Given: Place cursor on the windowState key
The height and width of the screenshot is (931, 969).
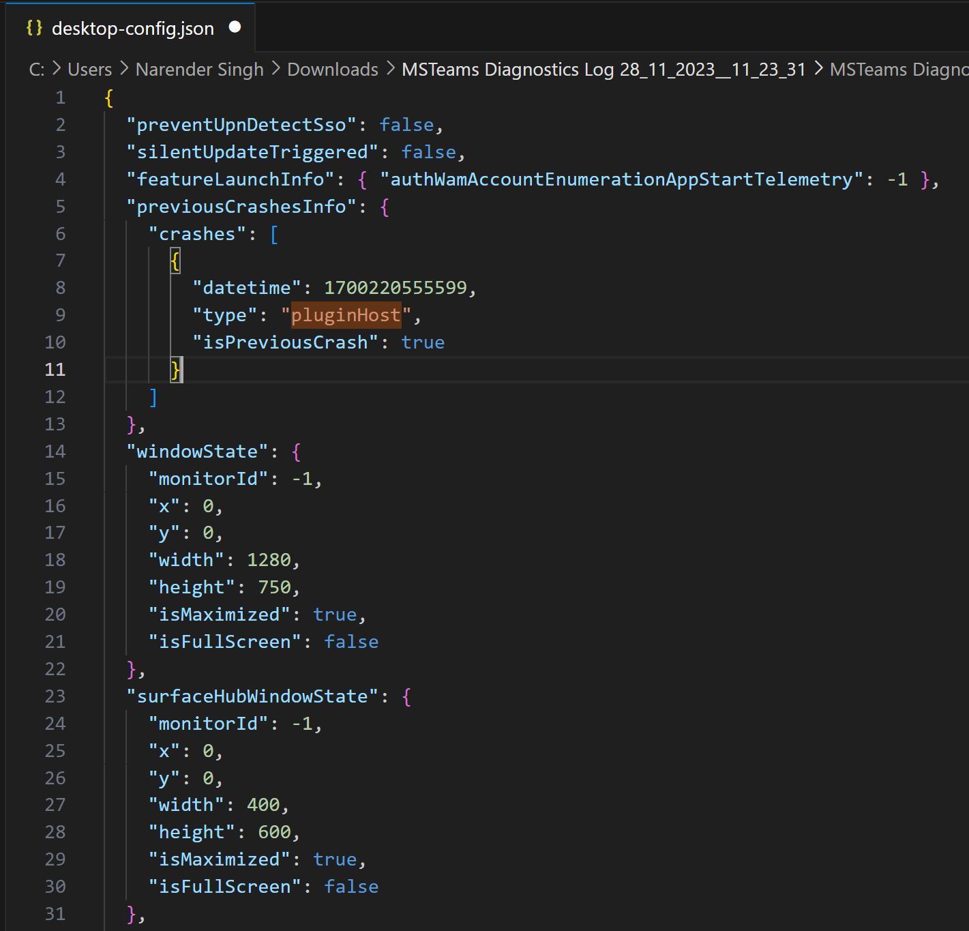Looking at the screenshot, I should 198,451.
